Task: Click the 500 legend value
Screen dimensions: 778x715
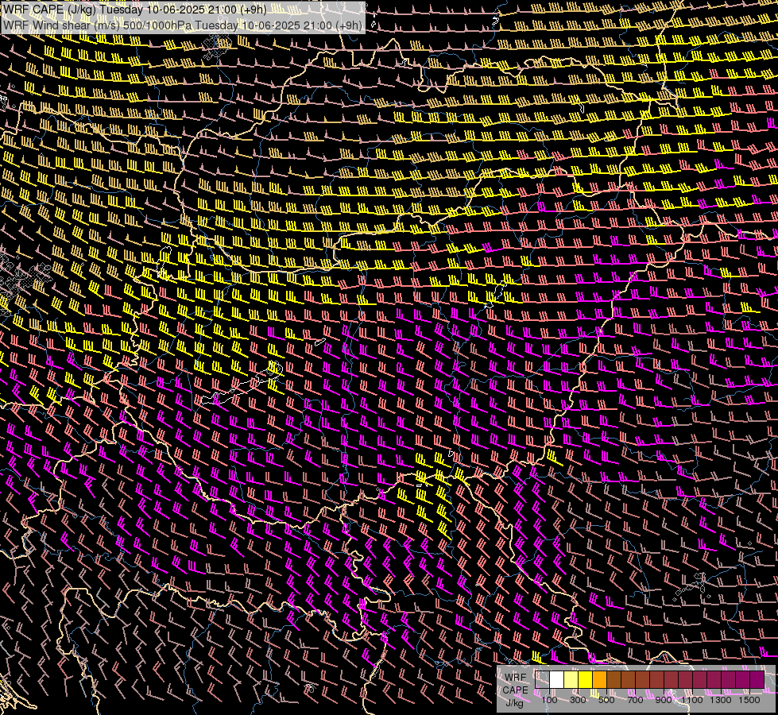Action: click(606, 700)
